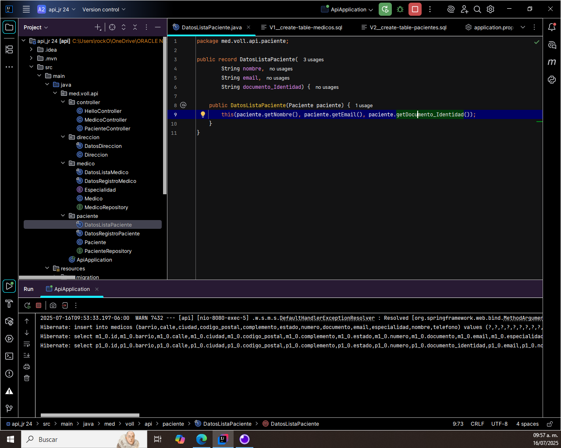Switch to application.properties tab
Viewport: 561px width, 448px height.
pos(489,27)
